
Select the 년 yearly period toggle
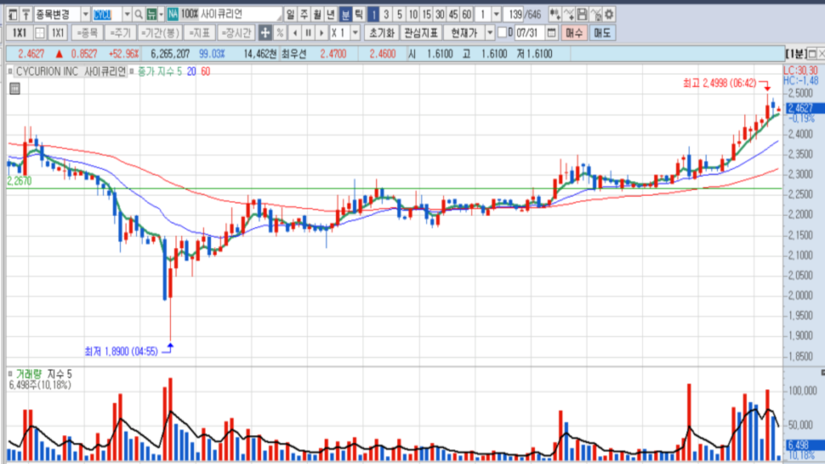(331, 14)
